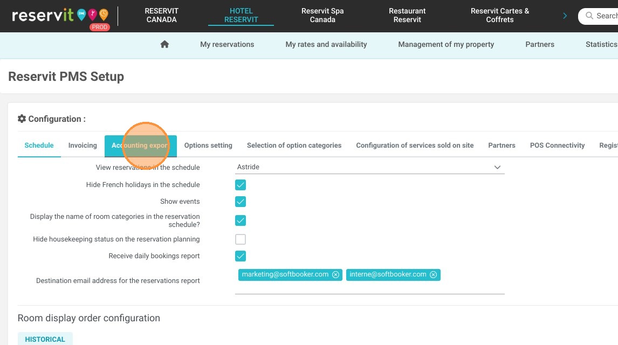This screenshot has height=345, width=618.
Task: Remove interne@softbooker.com email tag
Action: [433, 274]
